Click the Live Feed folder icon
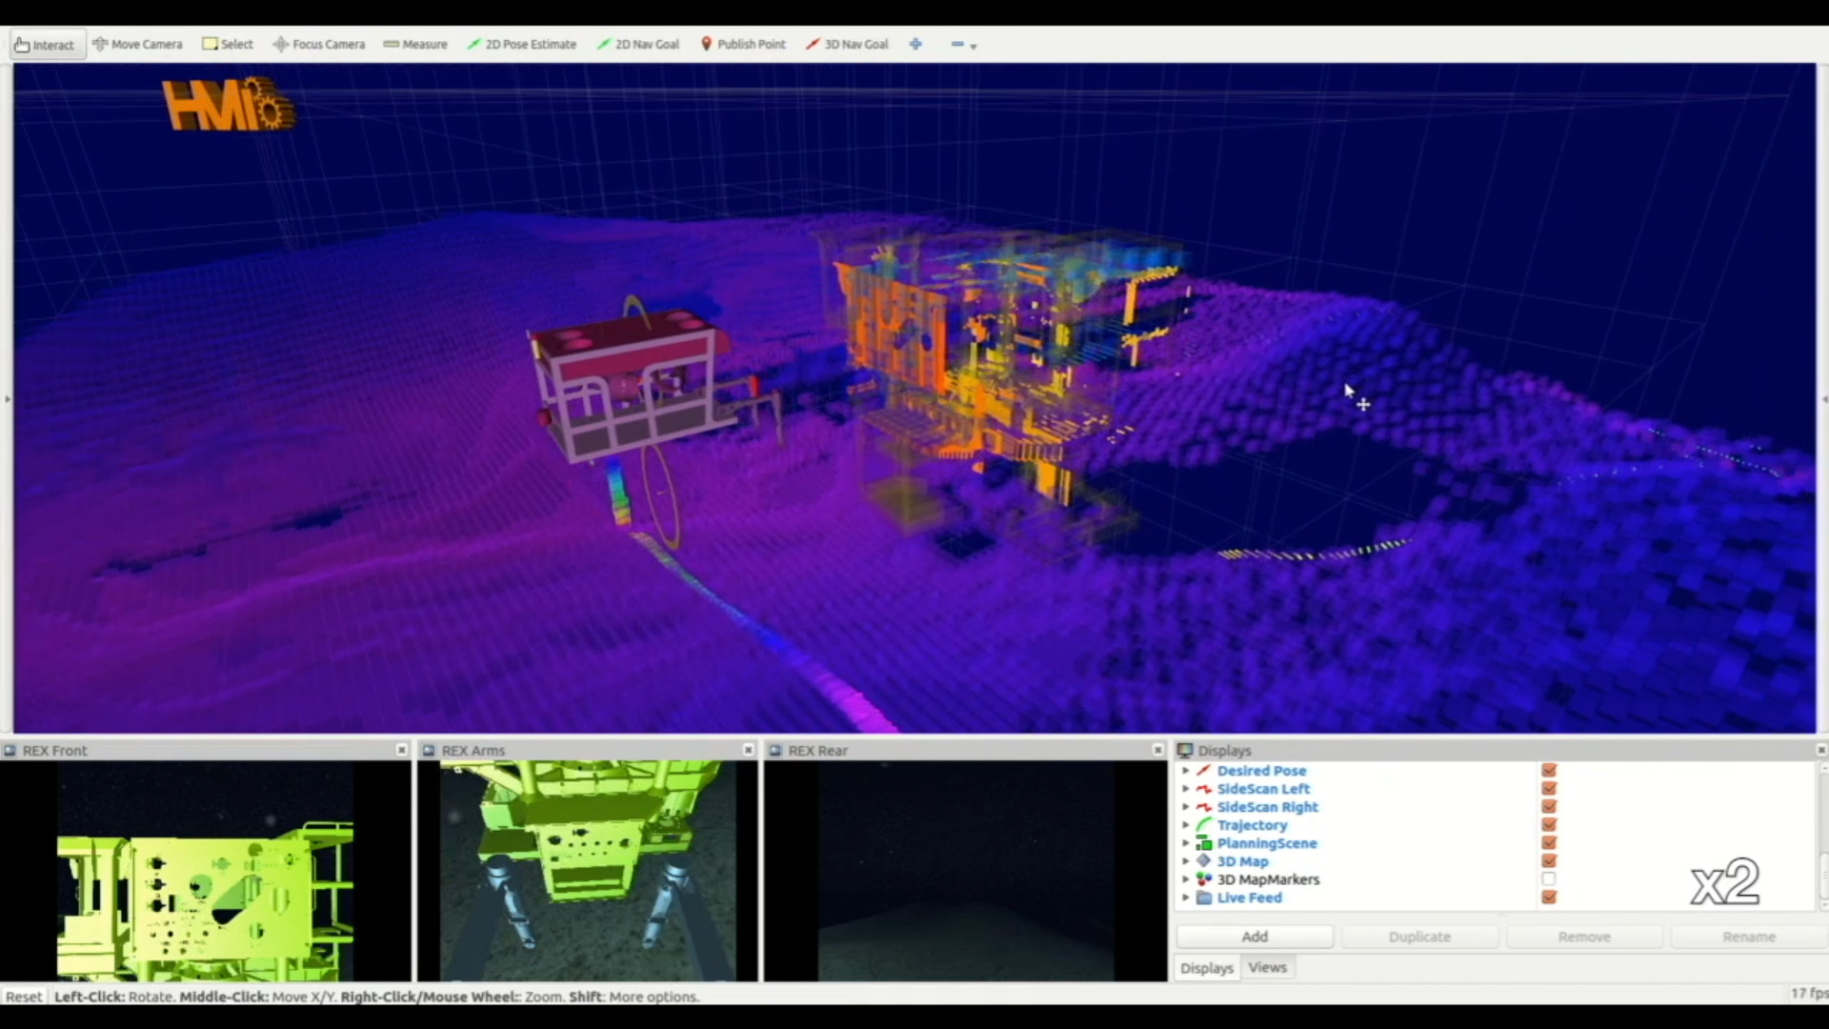This screenshot has width=1829, height=1029. [1204, 898]
